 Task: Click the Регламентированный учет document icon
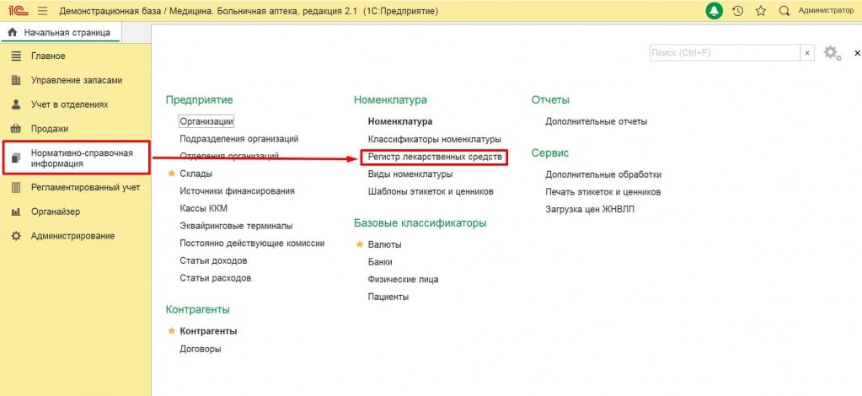click(x=16, y=188)
